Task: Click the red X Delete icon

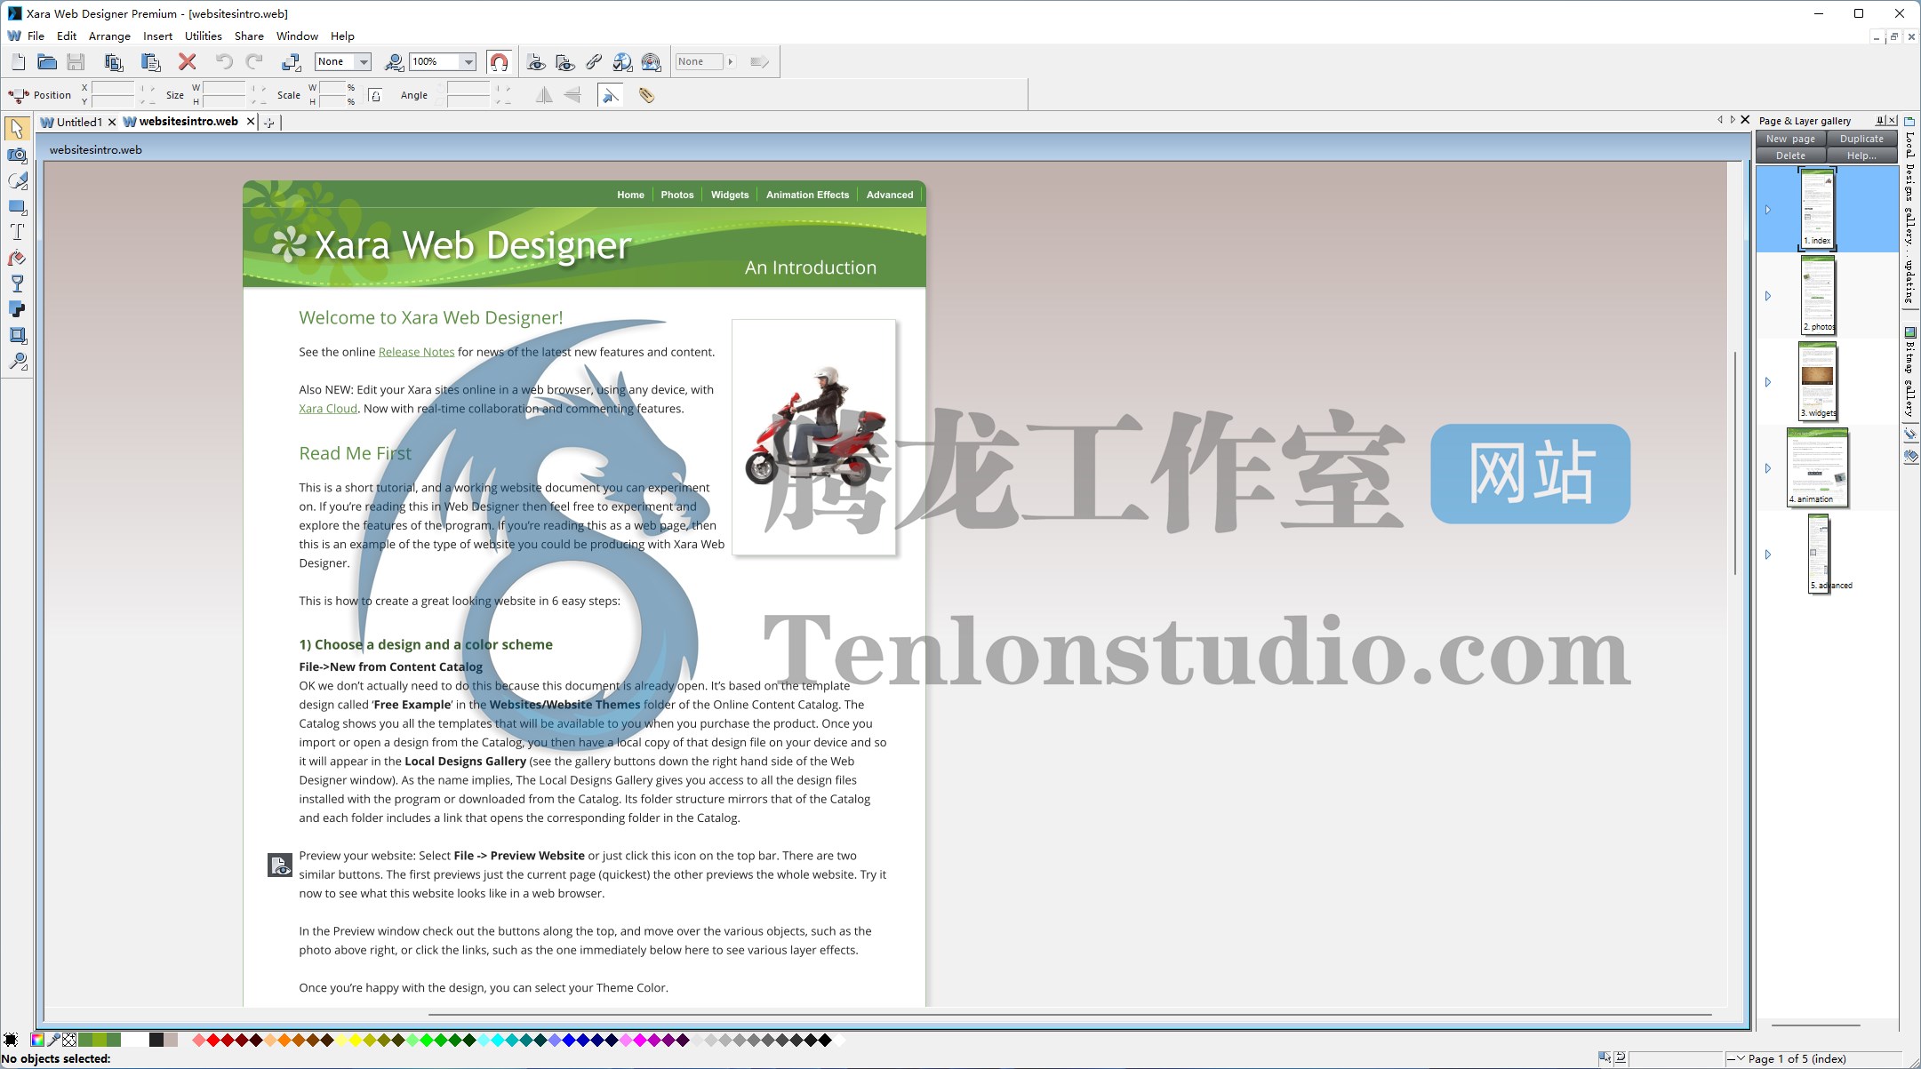Action: [187, 62]
